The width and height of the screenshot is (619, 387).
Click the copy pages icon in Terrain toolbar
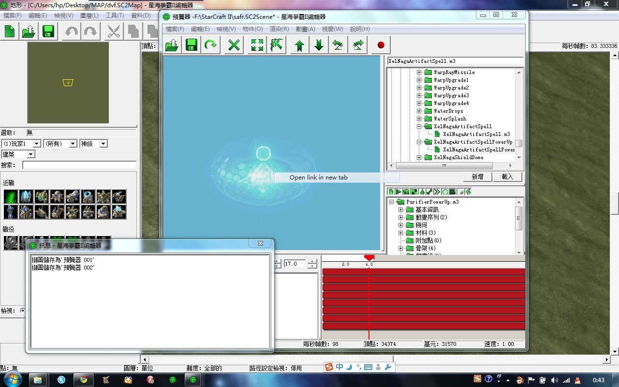click(133, 32)
